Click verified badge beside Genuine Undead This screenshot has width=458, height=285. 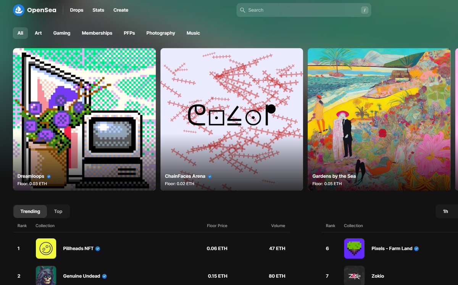point(105,276)
